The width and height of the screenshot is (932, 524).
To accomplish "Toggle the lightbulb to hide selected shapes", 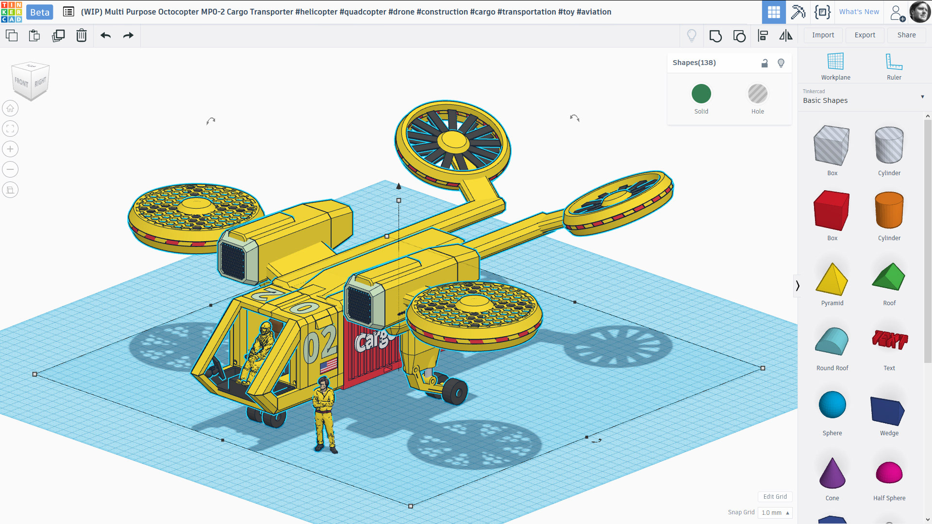I will point(781,63).
